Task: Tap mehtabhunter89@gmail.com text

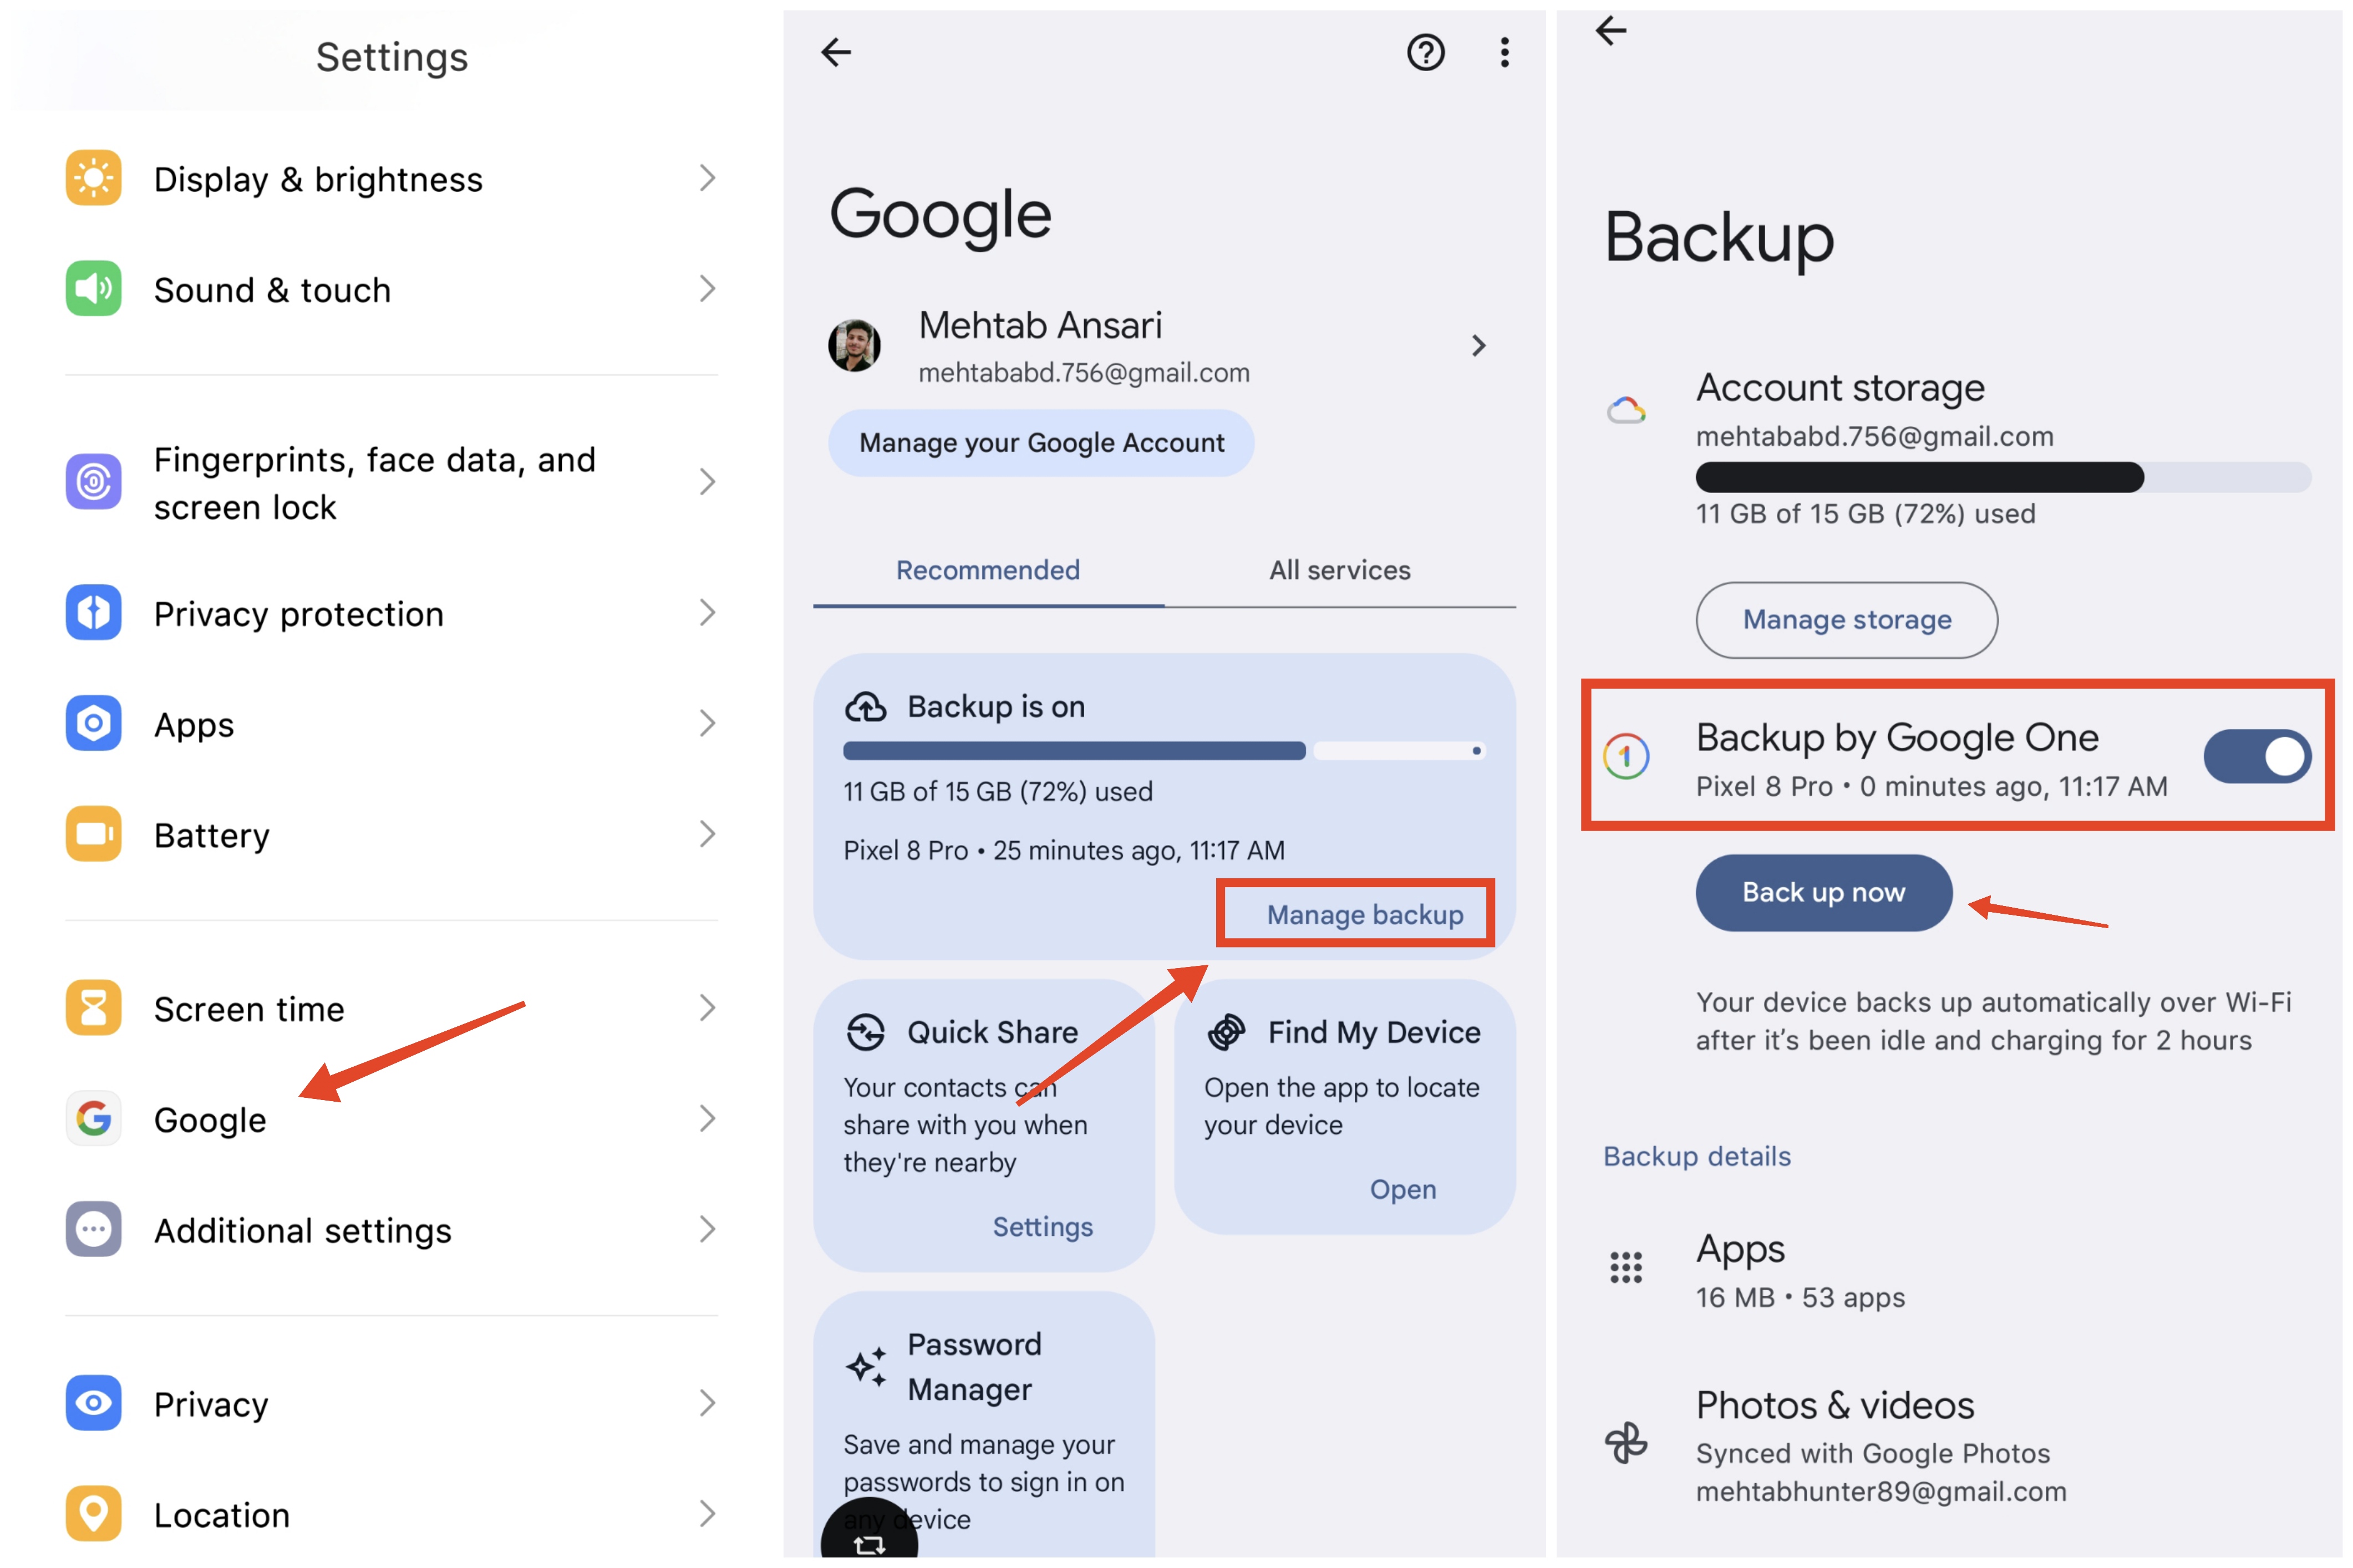Action: click(1880, 1491)
